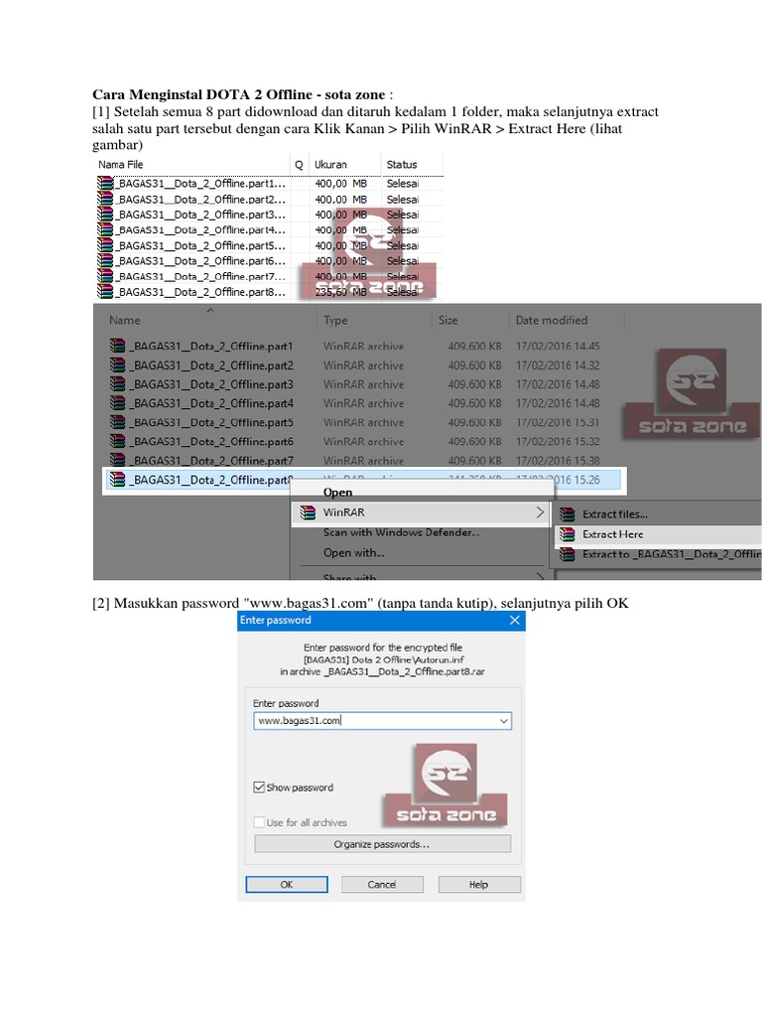This screenshot has height=1017, width=762.
Task: Click the WinRAR icon in the context menu
Action: (x=308, y=512)
